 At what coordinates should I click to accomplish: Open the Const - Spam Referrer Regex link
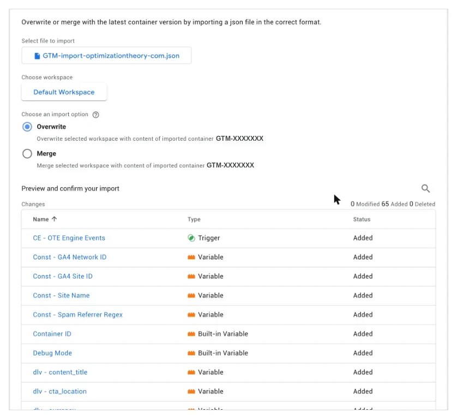pyautogui.click(x=78, y=315)
